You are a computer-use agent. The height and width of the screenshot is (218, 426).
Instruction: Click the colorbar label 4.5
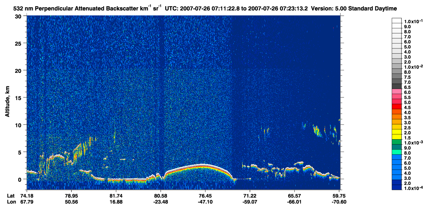tap(408, 108)
